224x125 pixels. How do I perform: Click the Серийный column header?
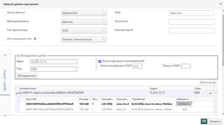pyautogui.click(x=138, y=99)
